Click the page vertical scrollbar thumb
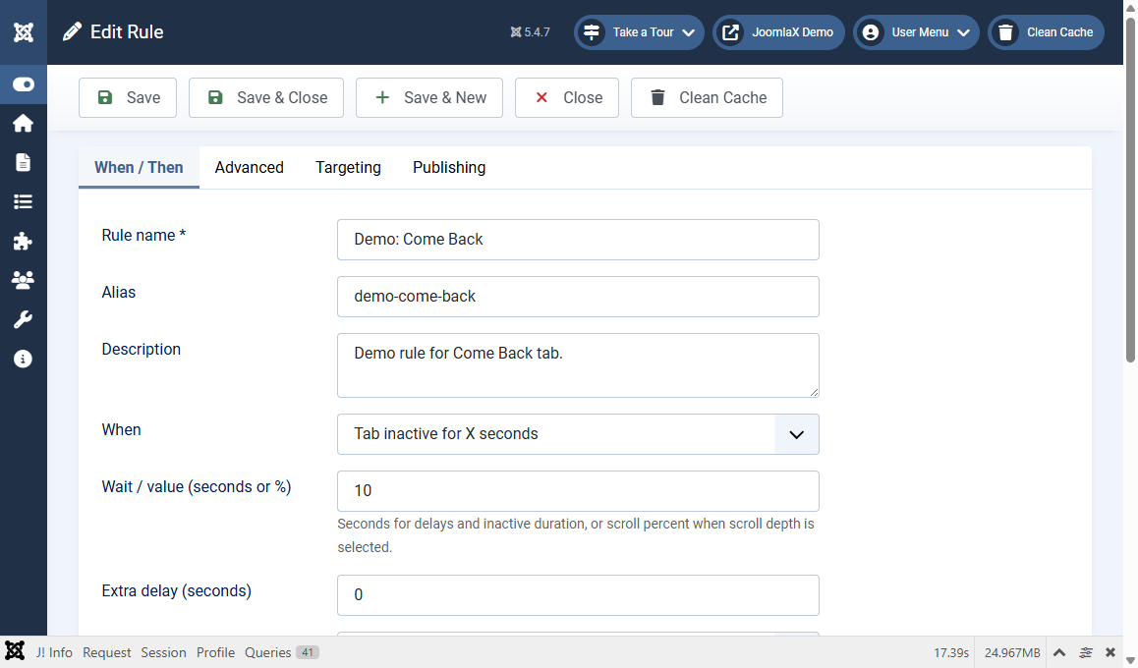 1131,190
